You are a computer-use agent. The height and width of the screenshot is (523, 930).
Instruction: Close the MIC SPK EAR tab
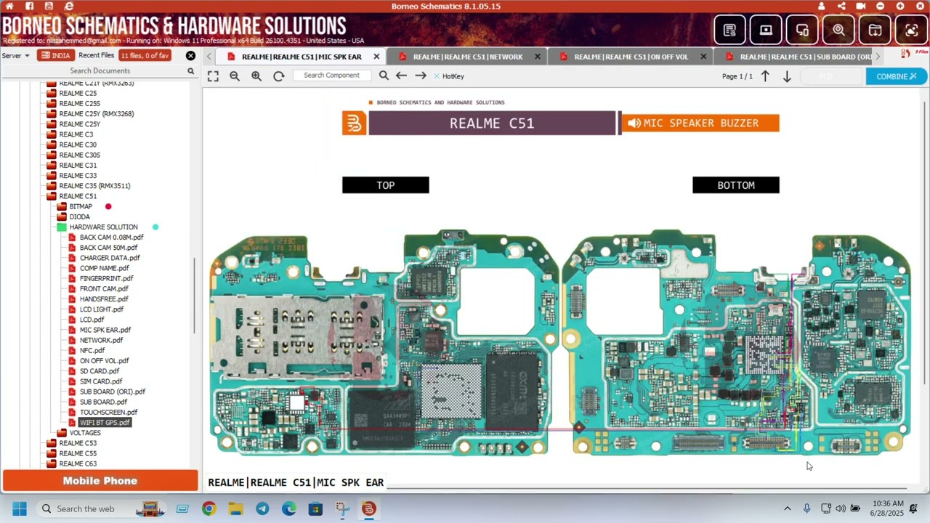point(376,57)
